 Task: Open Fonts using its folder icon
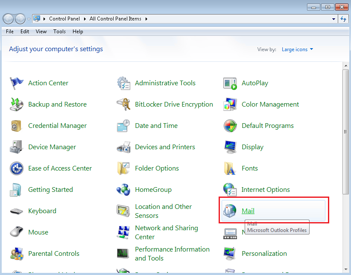pyautogui.click(x=230, y=168)
